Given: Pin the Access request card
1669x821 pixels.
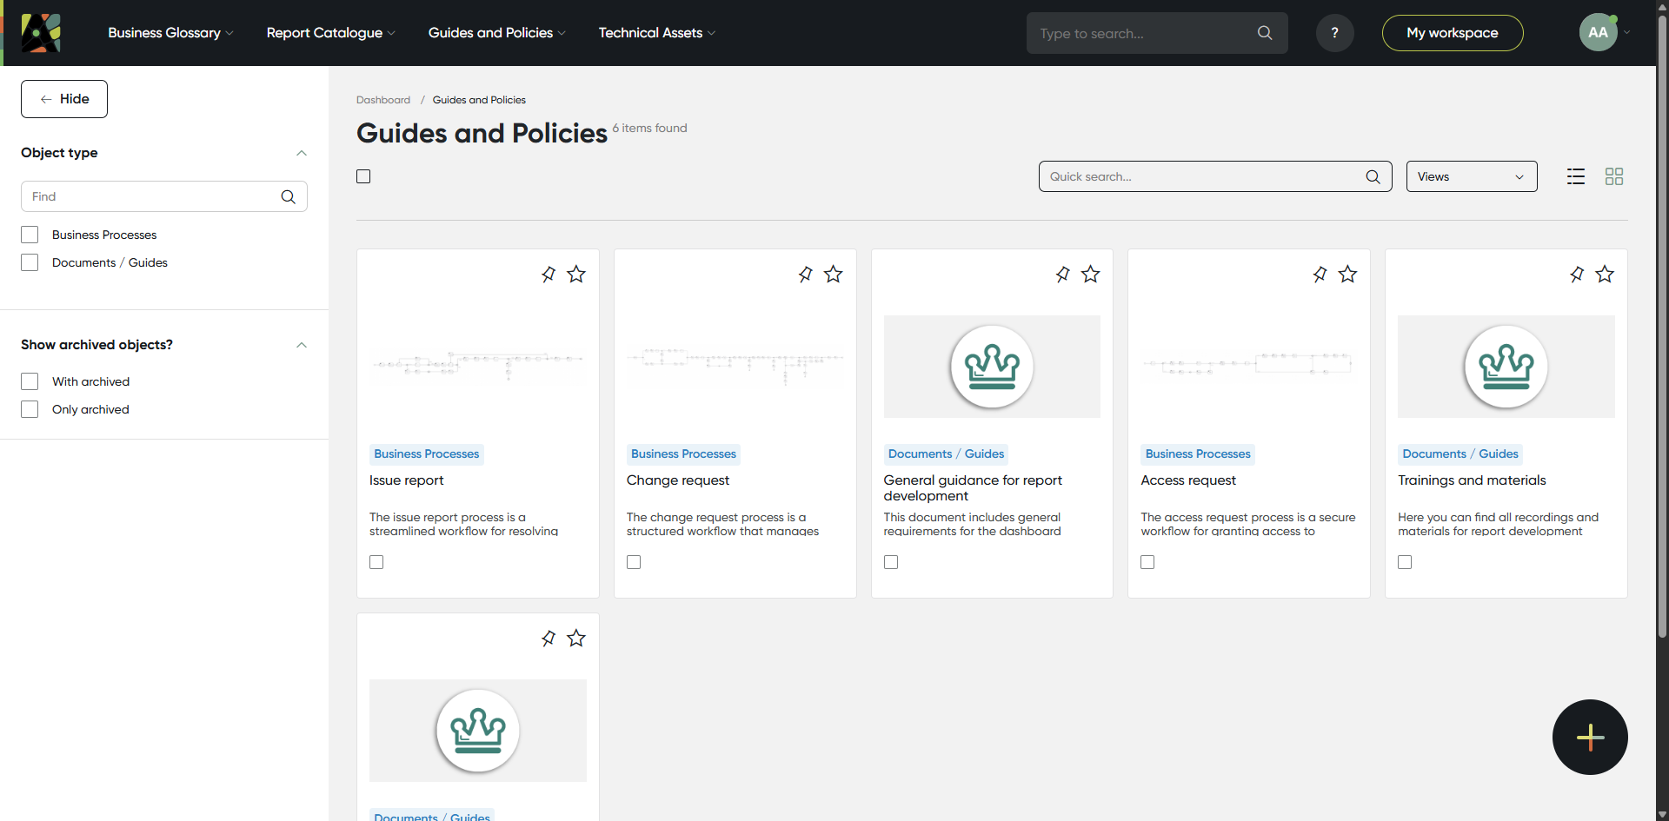Looking at the screenshot, I should tap(1320, 275).
